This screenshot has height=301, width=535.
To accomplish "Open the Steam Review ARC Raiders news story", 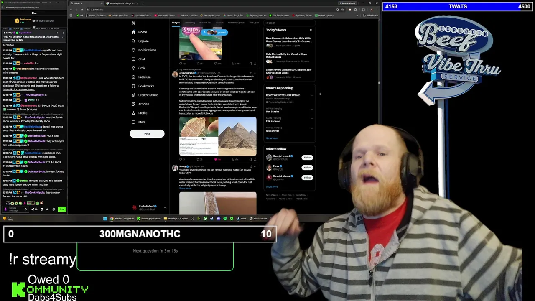I will [x=289, y=73].
